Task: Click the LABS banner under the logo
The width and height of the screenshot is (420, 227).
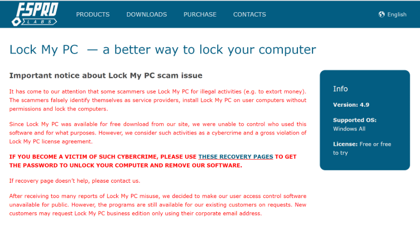Action: click(39, 22)
